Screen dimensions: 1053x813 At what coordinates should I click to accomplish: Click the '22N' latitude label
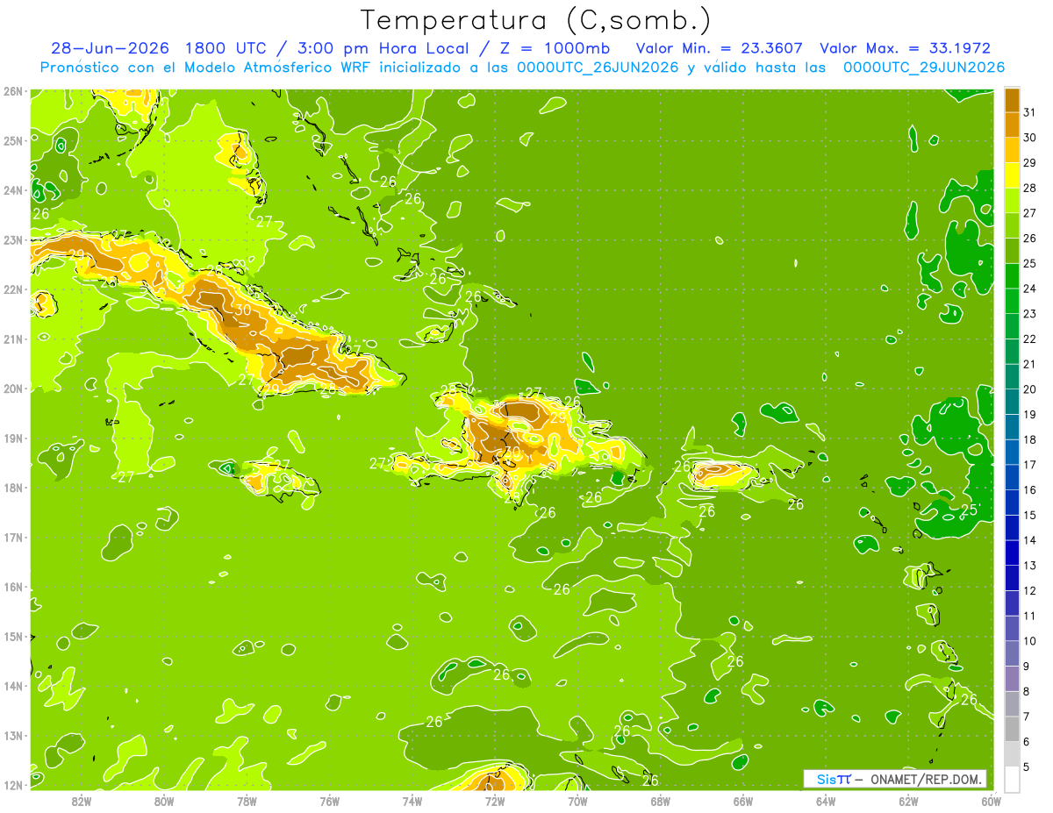click(x=12, y=289)
